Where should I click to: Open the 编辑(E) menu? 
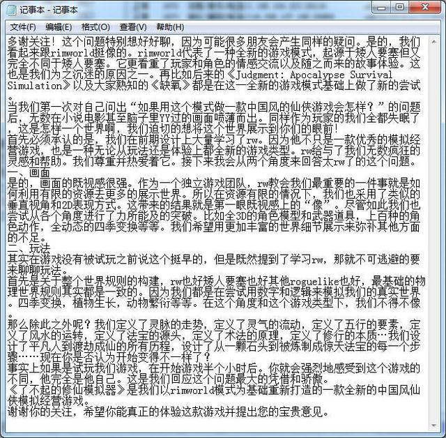tap(59, 27)
